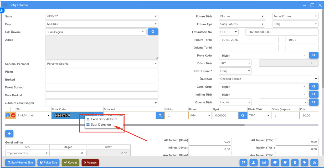Click into the Barkod input field
Image resolution: width=324 pixels, height=168 pixels.
(101, 80)
